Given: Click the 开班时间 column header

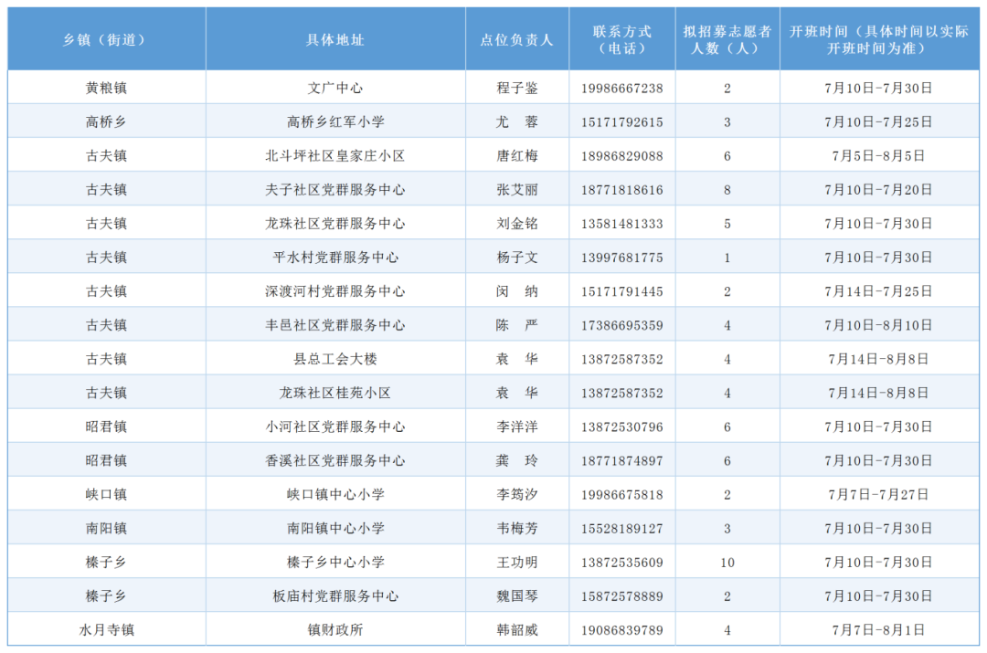Looking at the screenshot, I should pos(880,38).
